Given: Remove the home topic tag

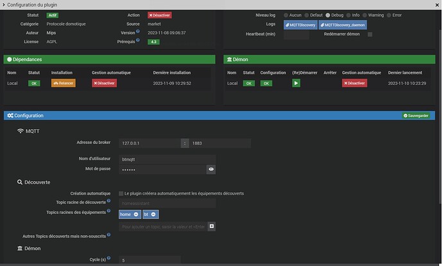Looking at the screenshot, I should coord(136,215).
